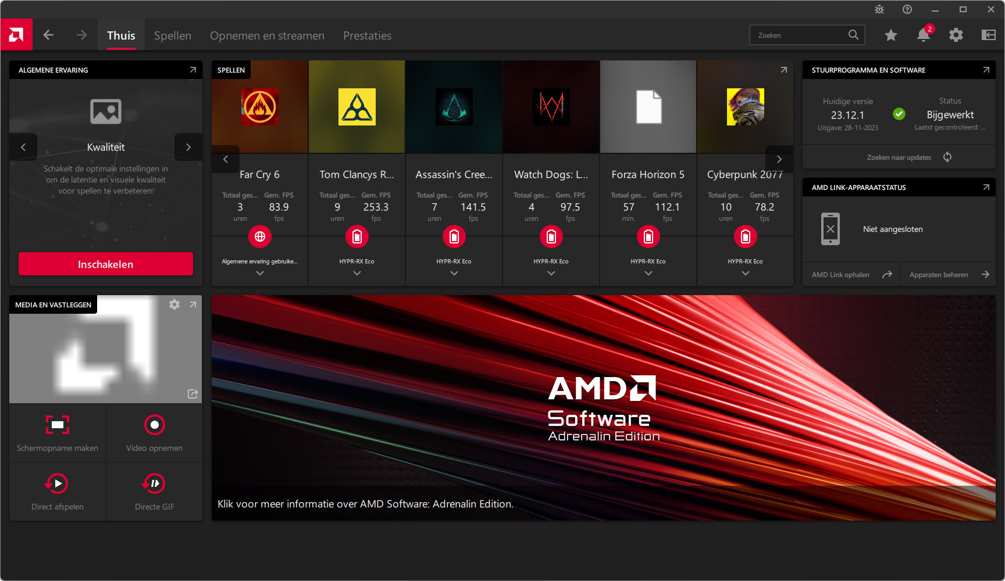Open Media en Vastleggen settings gear
This screenshot has width=1005, height=581.
[x=174, y=304]
